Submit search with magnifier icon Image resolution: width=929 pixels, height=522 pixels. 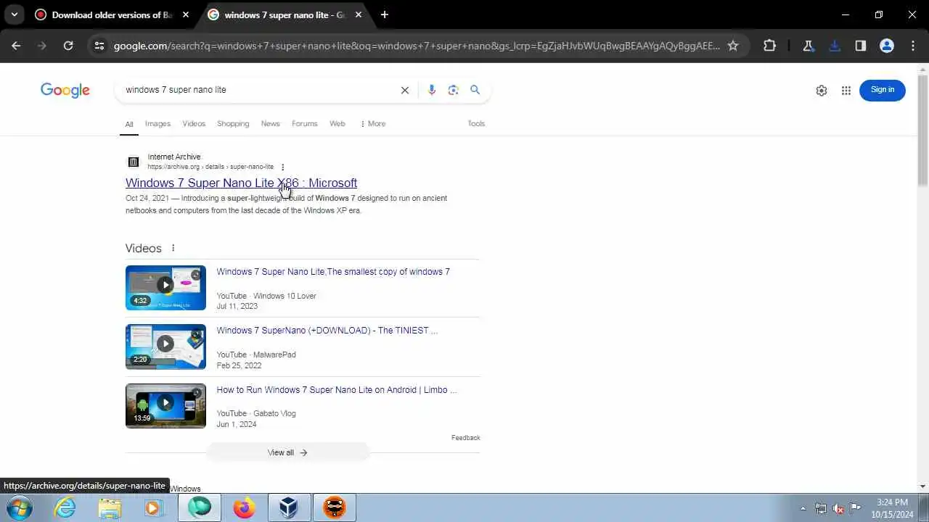tap(475, 90)
